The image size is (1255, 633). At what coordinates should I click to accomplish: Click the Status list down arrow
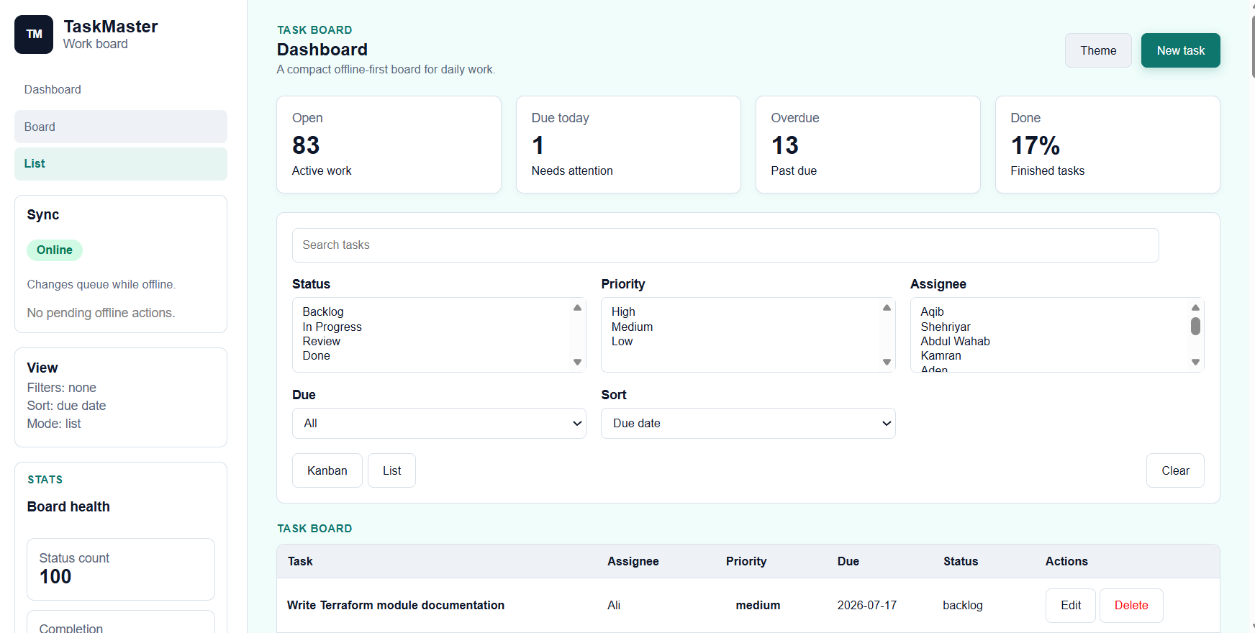(x=577, y=362)
